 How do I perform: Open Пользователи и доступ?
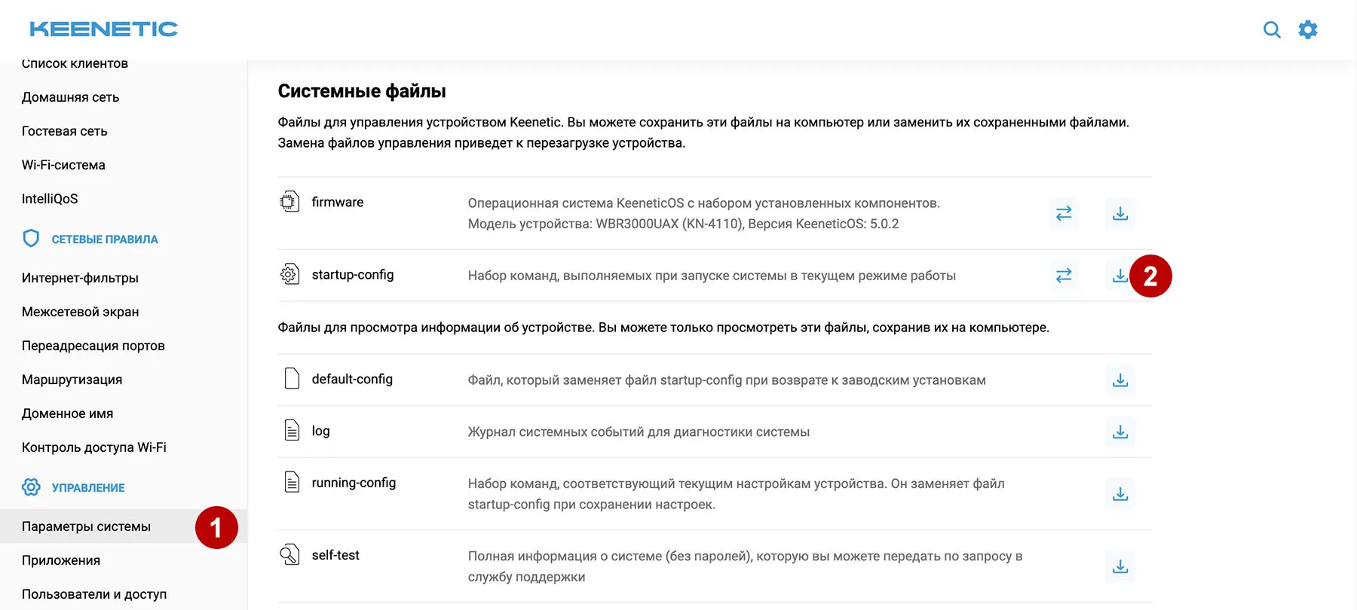point(95,594)
